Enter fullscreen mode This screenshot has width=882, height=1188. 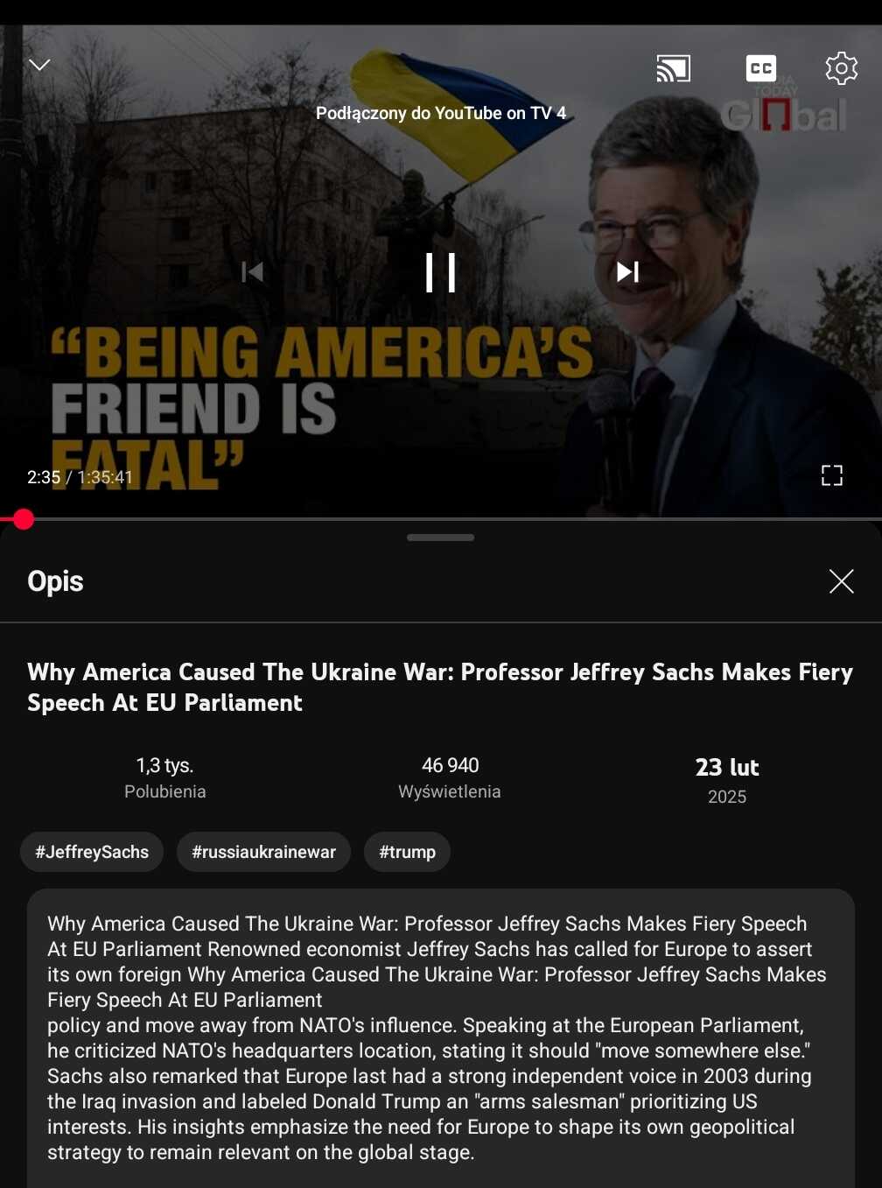click(x=832, y=475)
